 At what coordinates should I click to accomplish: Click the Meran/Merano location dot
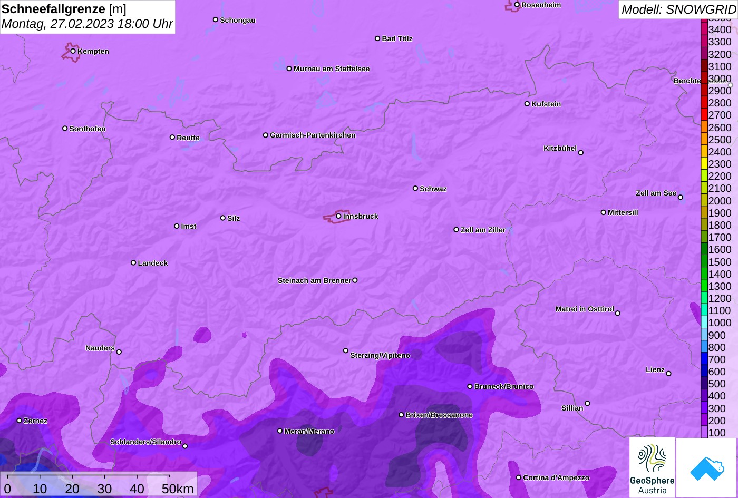pos(280,431)
